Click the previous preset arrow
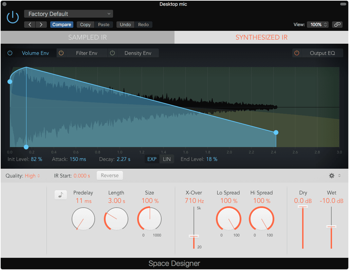The image size is (349, 270). click(x=30, y=24)
